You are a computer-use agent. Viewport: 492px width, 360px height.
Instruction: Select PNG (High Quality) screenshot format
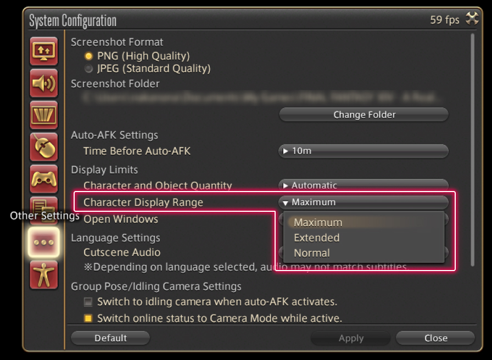click(x=88, y=56)
